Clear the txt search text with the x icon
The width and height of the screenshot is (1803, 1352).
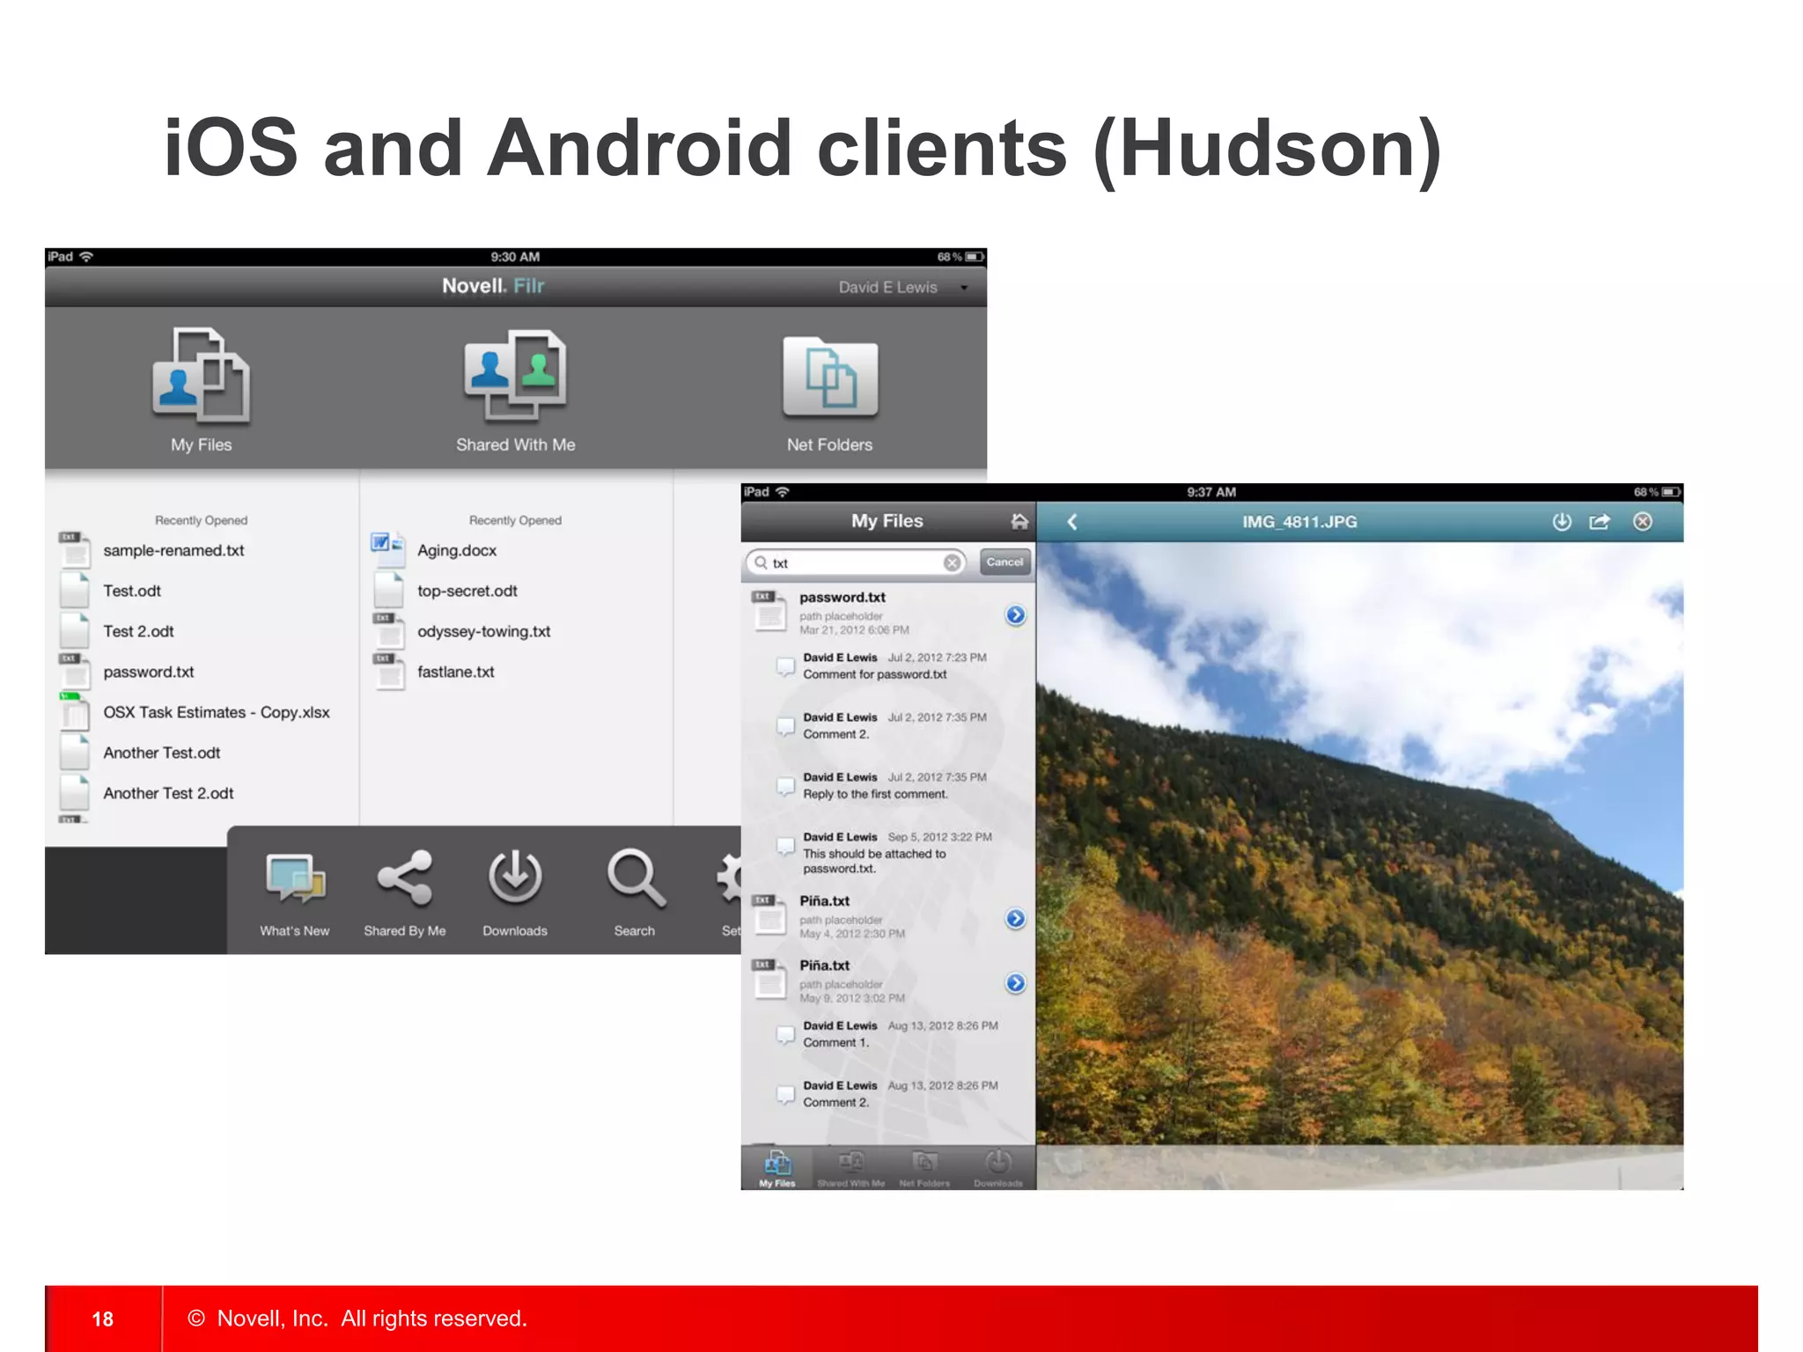click(952, 562)
